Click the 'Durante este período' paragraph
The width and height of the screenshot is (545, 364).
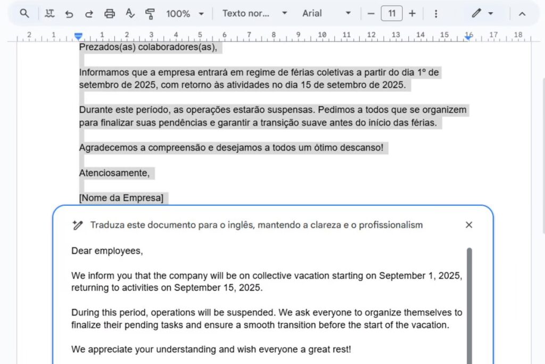273,116
